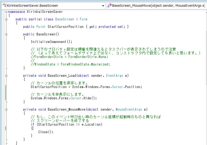Click 'Point' type in property declaration
Image resolution: width=207 pixels, height=145 pixels.
(41, 27)
